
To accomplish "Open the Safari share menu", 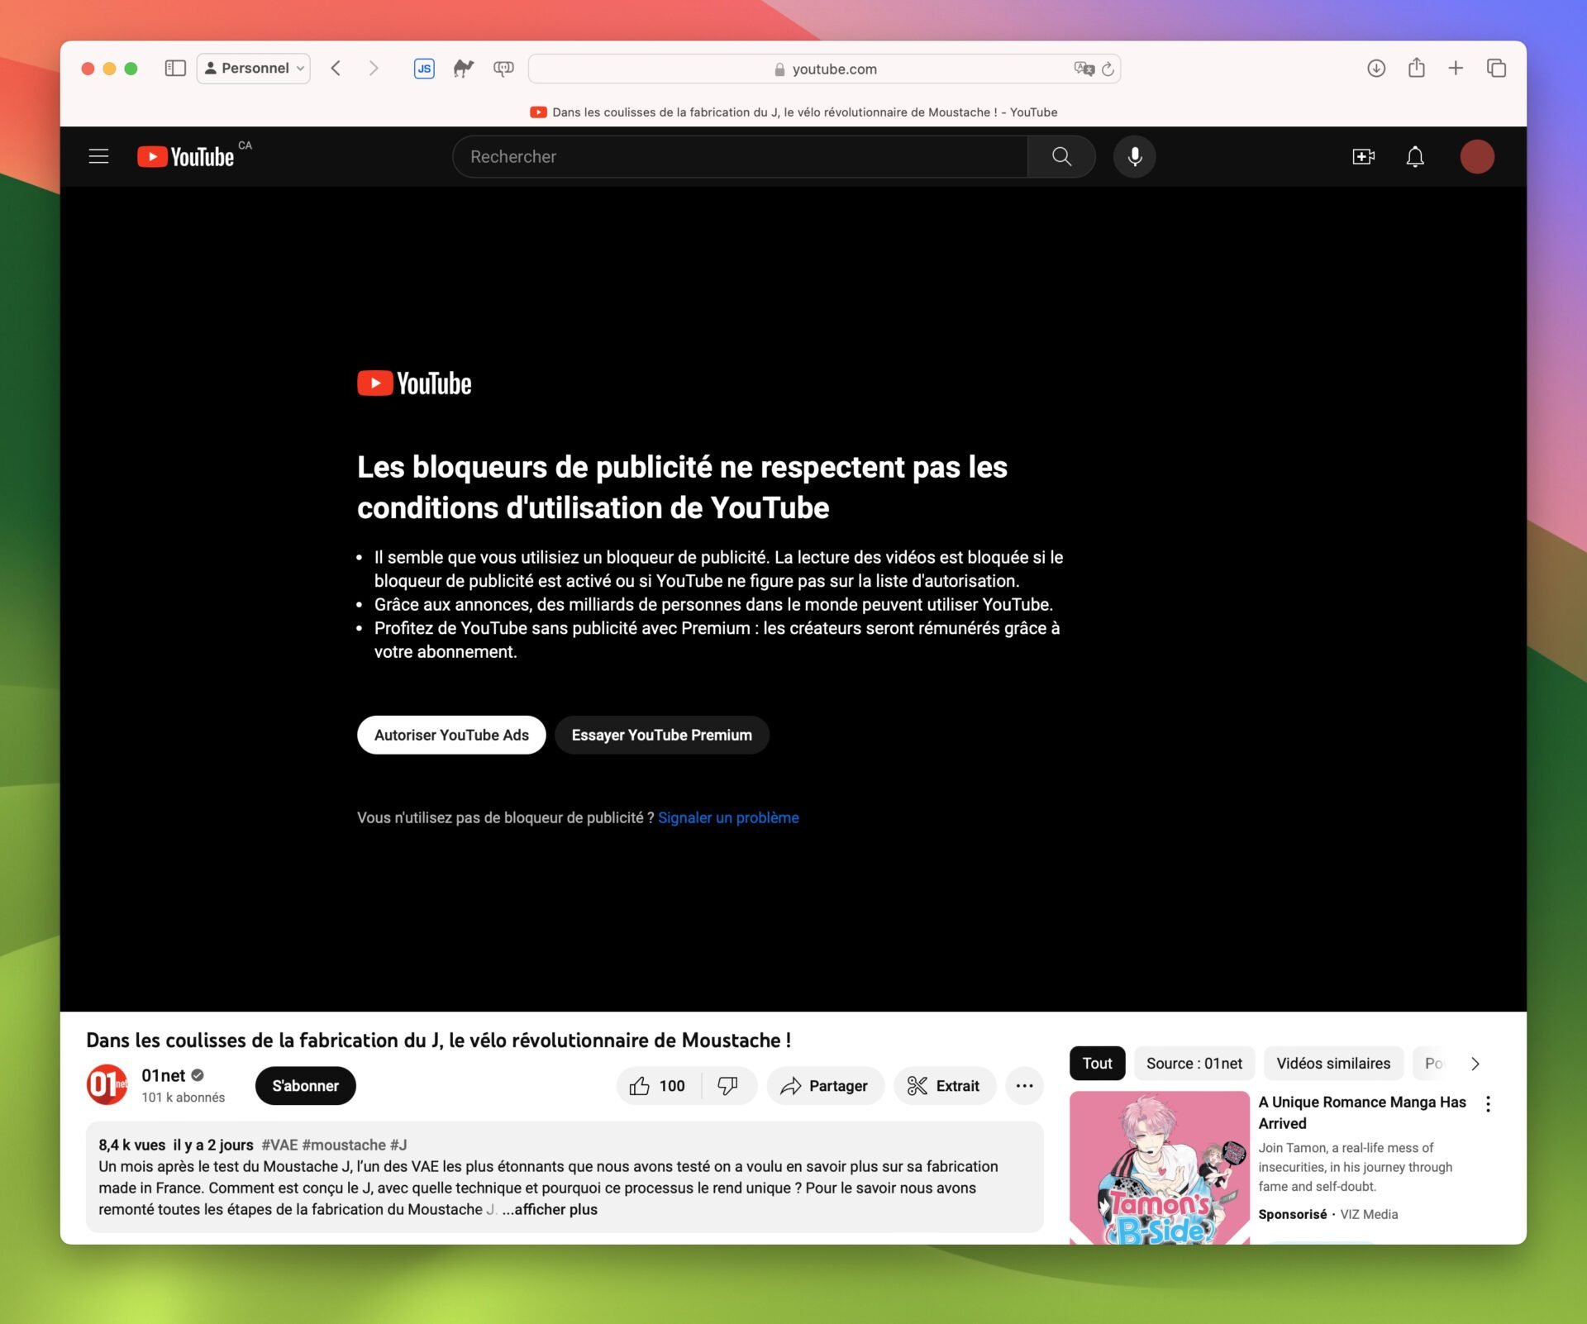I will [1417, 68].
